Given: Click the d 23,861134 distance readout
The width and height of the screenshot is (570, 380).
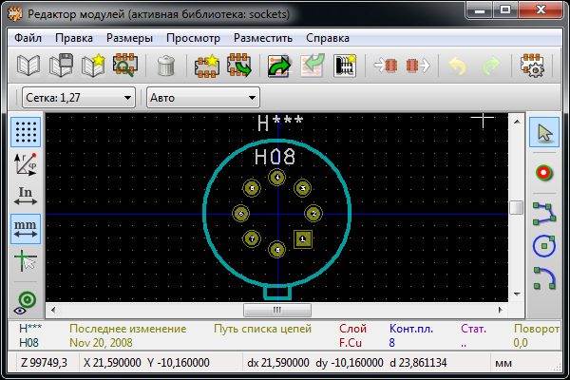Looking at the screenshot, I should [x=418, y=363].
